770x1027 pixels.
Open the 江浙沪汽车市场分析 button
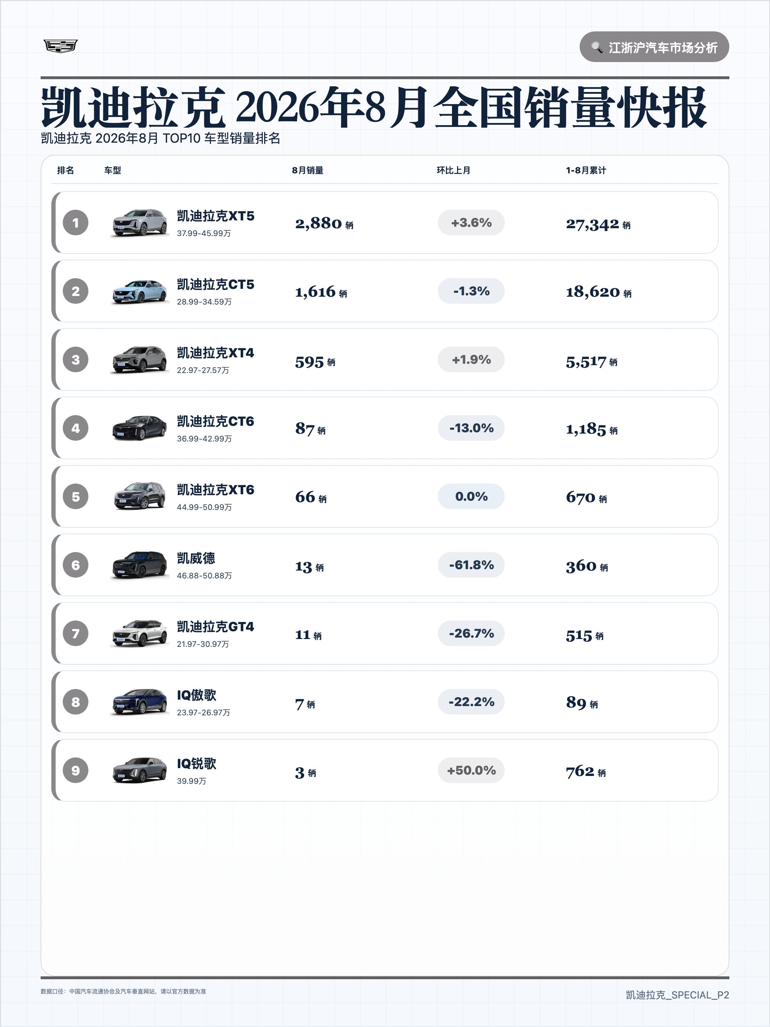point(654,47)
